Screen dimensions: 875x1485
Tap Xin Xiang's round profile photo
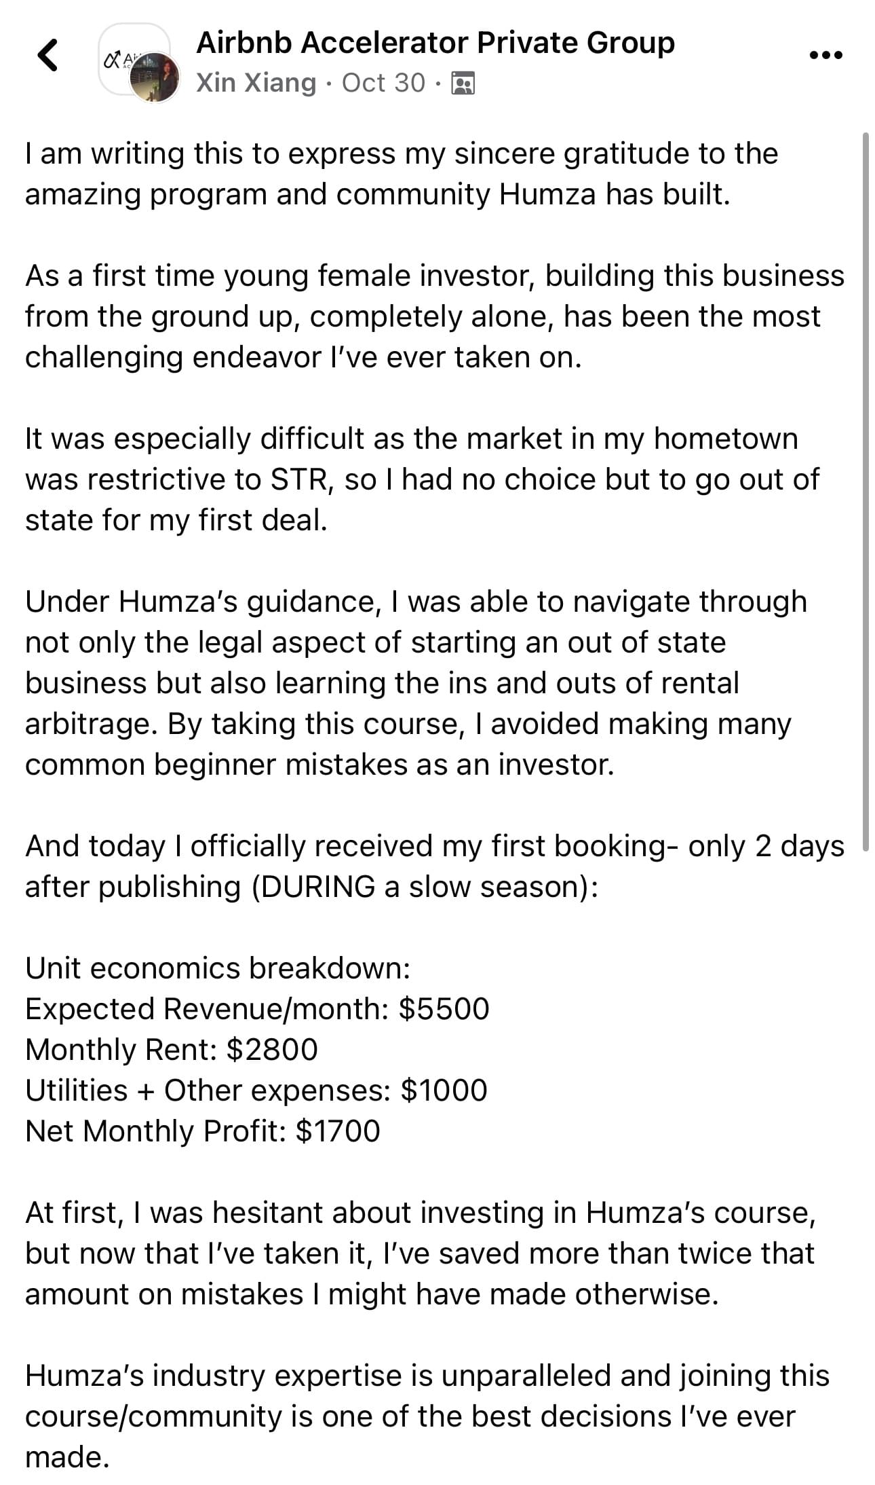(x=155, y=77)
